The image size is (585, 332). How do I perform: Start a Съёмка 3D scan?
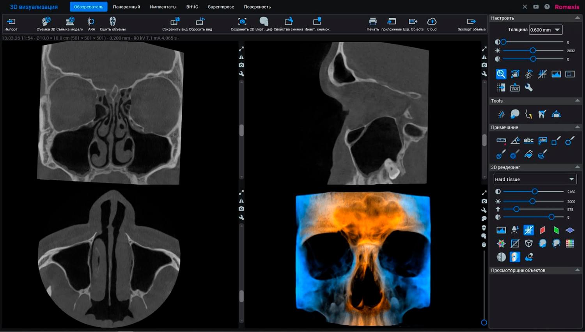coord(46,22)
